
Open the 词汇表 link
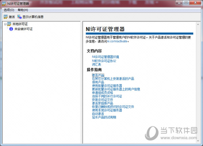[x=96, y=64]
